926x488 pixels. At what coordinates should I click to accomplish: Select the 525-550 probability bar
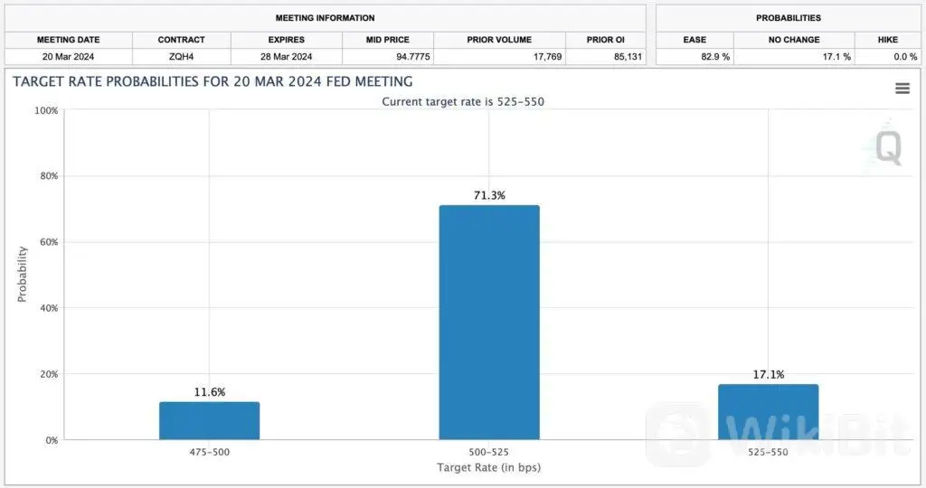coord(769,412)
